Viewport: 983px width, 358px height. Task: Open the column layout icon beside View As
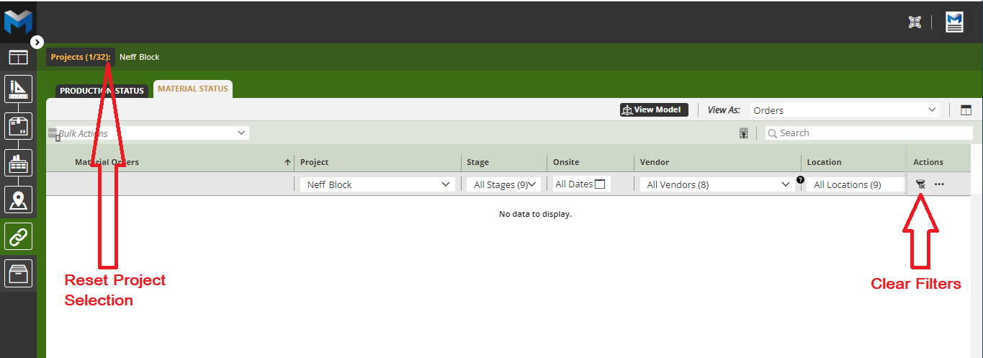click(x=966, y=110)
